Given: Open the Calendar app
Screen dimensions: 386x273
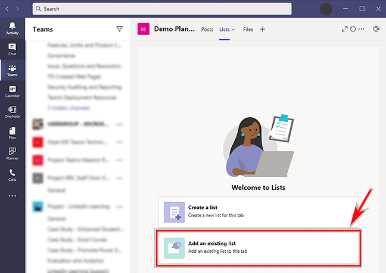Looking at the screenshot, I should (x=12, y=91).
